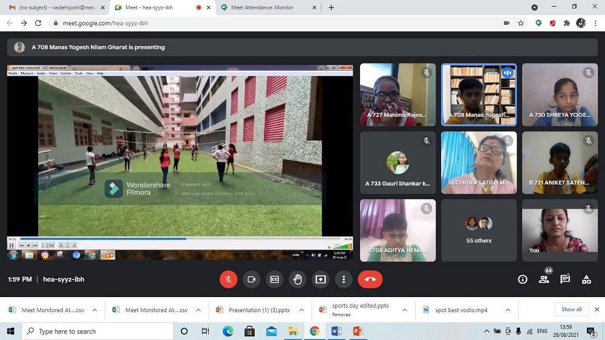
Task: Expand options for Presentation (1) (3).pptx download
Action: [302, 310]
